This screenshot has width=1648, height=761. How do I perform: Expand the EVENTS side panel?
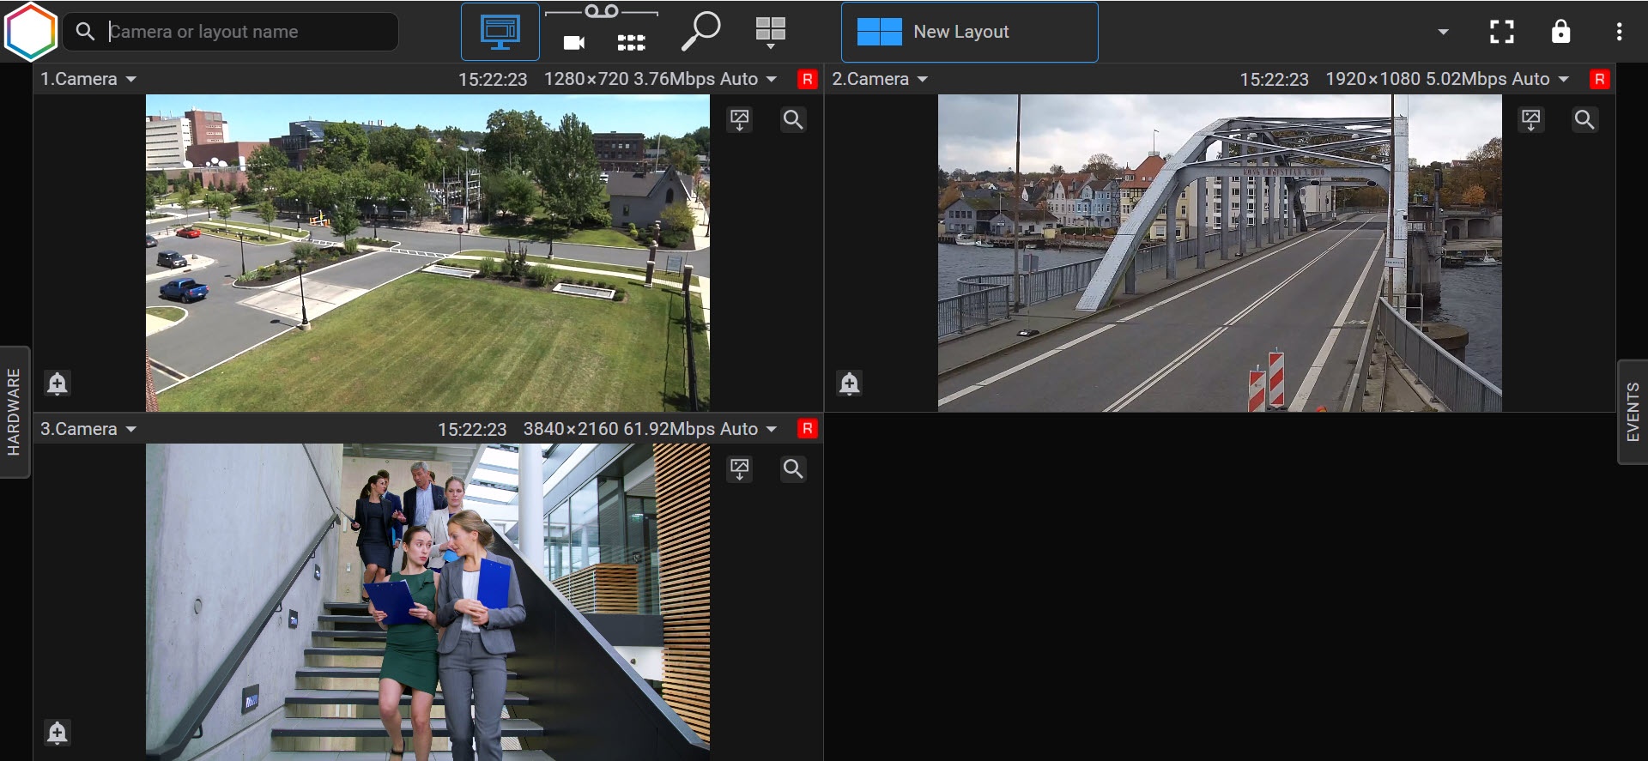point(1633,412)
